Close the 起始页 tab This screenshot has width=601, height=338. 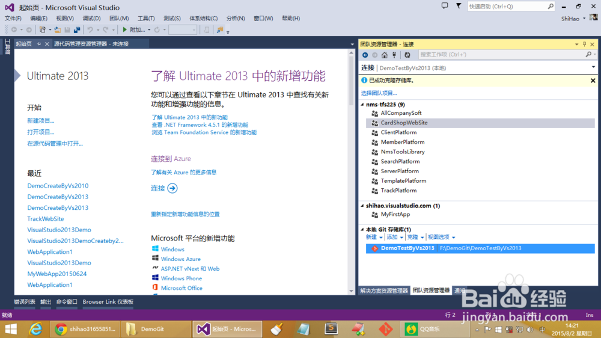pyautogui.click(x=47, y=44)
